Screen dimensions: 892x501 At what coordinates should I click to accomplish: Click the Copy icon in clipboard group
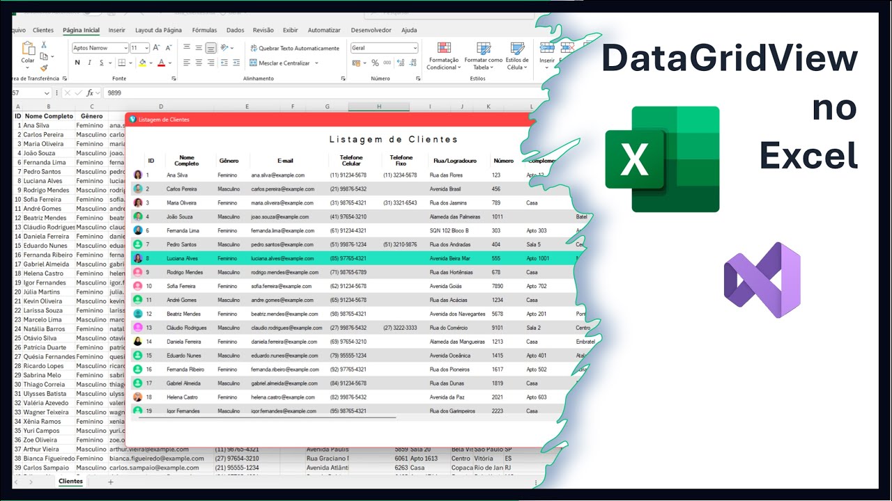(x=44, y=56)
